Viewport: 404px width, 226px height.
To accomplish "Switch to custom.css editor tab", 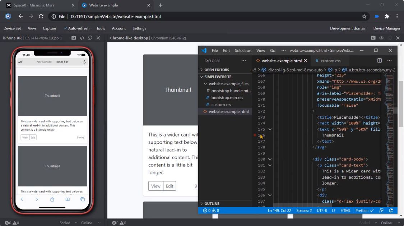I will point(331,61).
